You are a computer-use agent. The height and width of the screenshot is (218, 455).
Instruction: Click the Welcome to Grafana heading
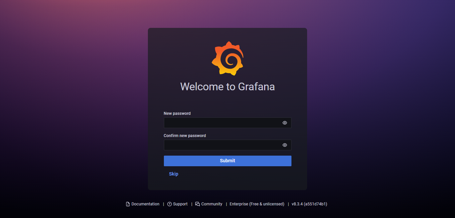click(227, 87)
